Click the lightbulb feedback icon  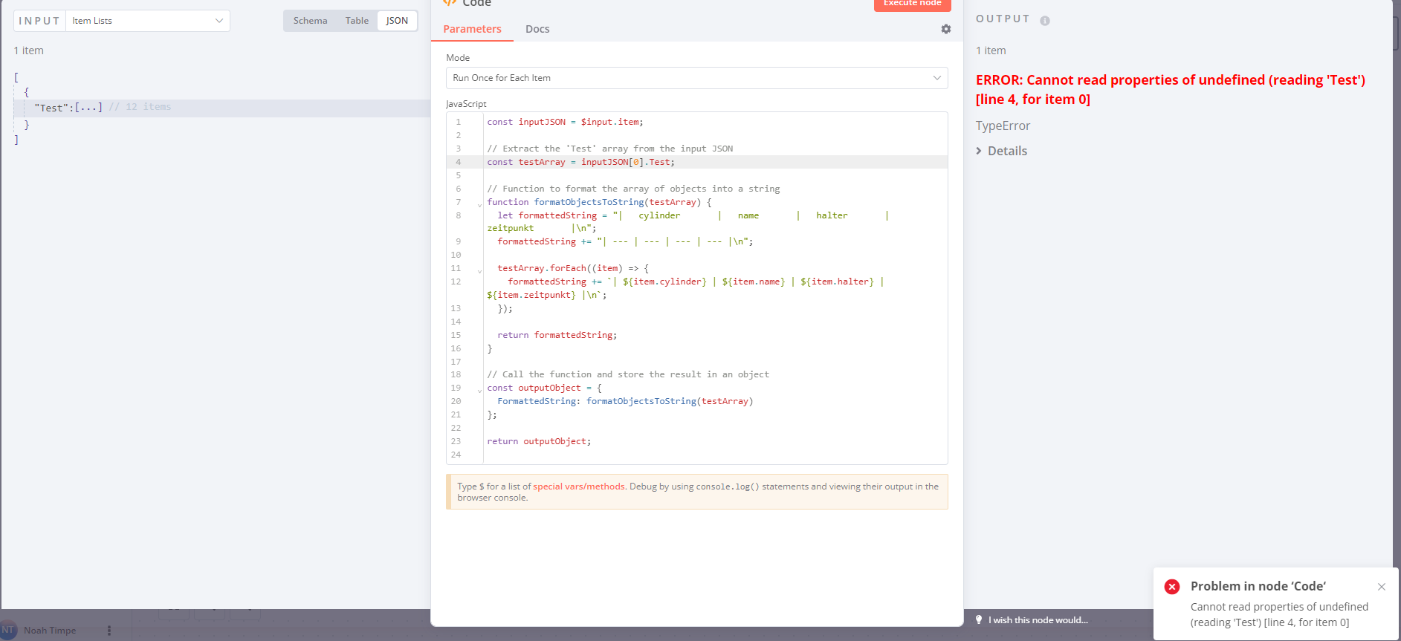click(x=979, y=620)
